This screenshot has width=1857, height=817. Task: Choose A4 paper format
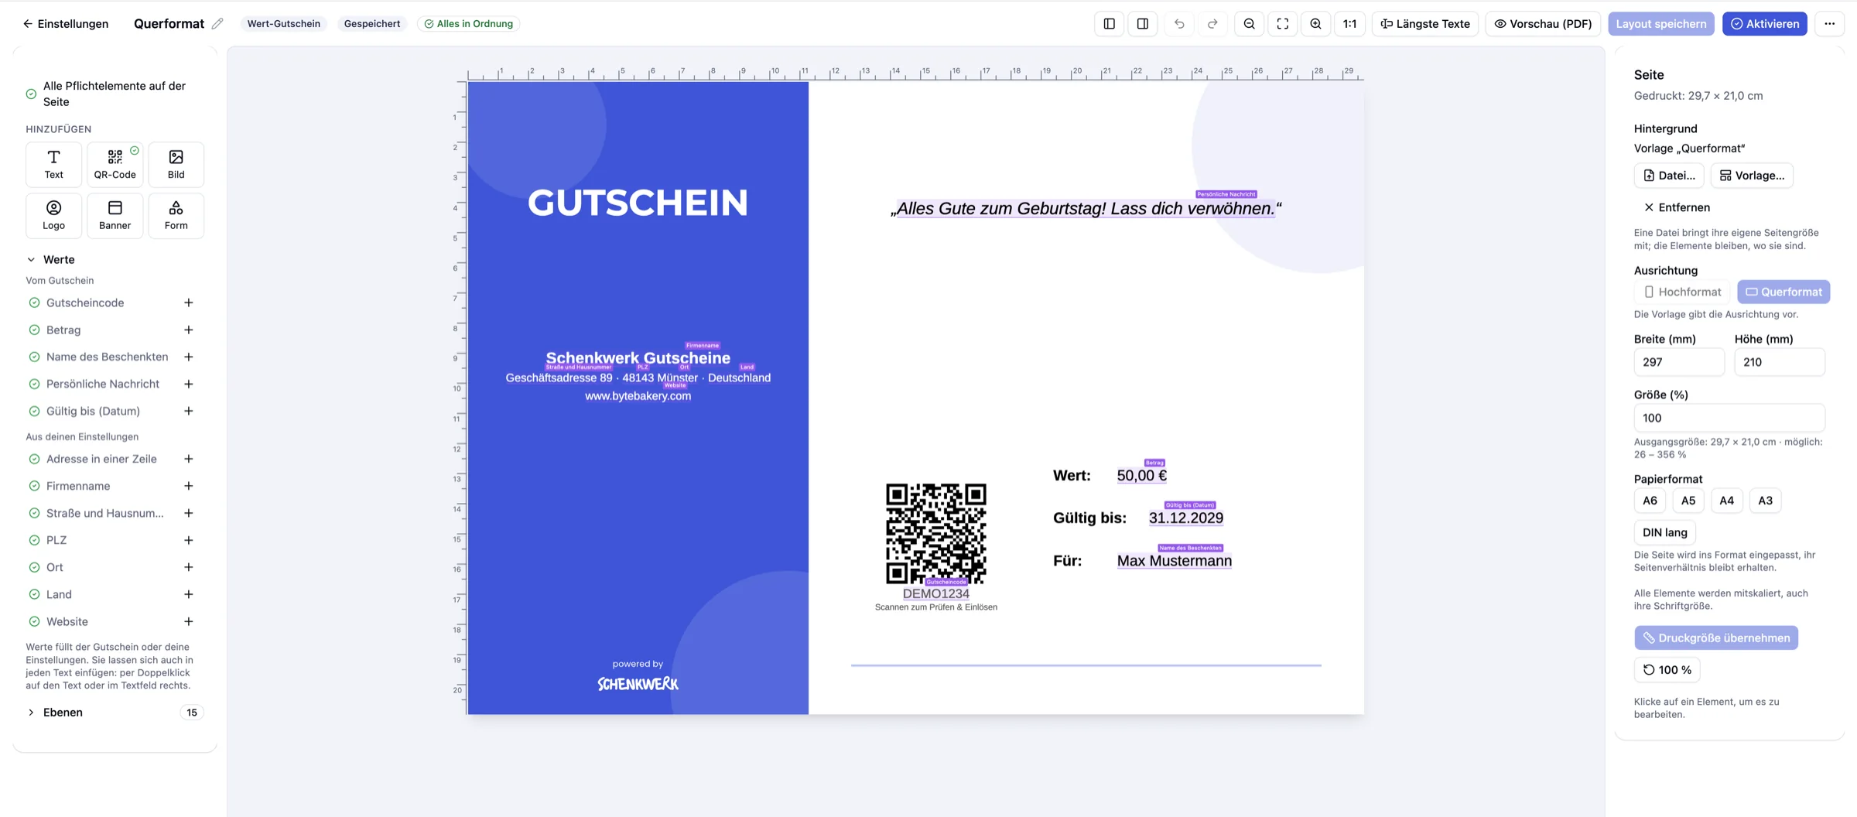pos(1726,501)
